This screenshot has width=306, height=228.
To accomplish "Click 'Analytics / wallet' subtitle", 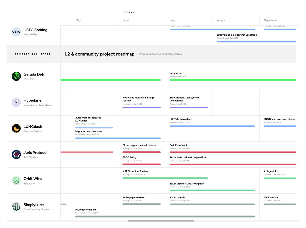I will coord(33,131).
